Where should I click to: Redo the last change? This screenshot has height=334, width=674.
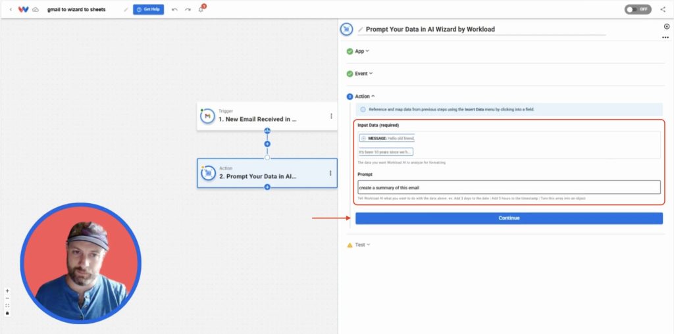point(188,9)
